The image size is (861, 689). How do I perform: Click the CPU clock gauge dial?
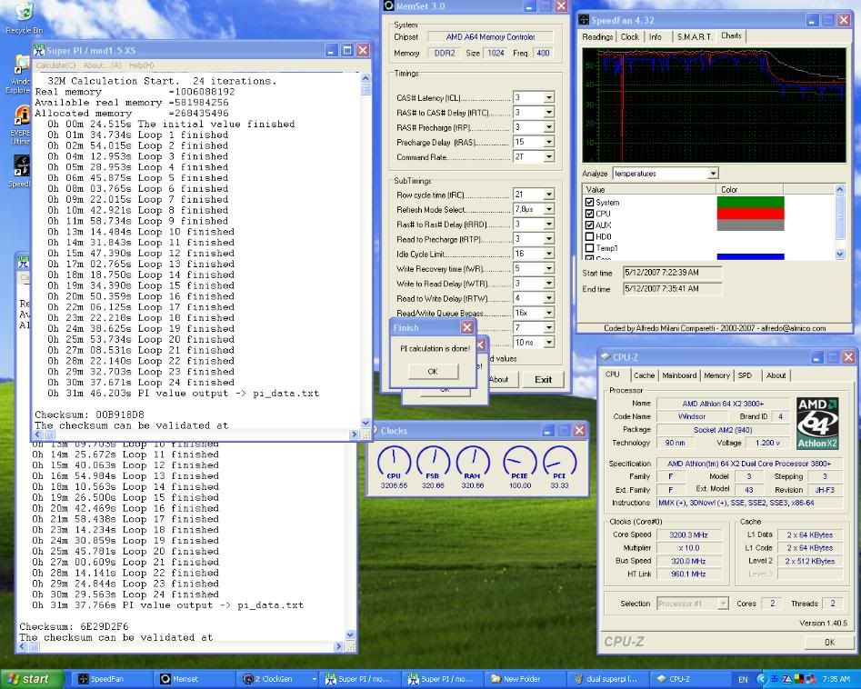coord(394,464)
